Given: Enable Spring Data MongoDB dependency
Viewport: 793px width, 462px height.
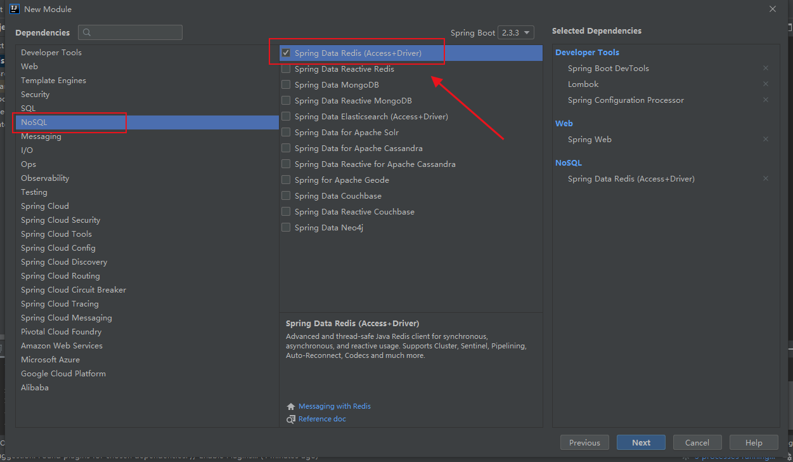Looking at the screenshot, I should [286, 84].
